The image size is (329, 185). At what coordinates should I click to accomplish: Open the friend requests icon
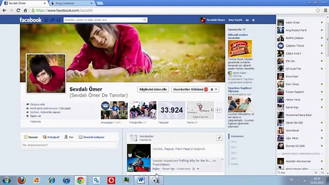click(x=47, y=20)
